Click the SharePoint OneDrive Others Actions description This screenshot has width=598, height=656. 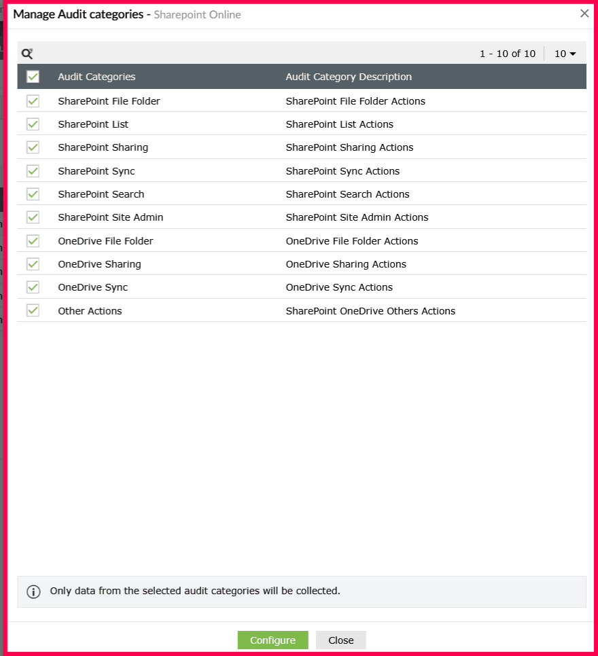[370, 311]
